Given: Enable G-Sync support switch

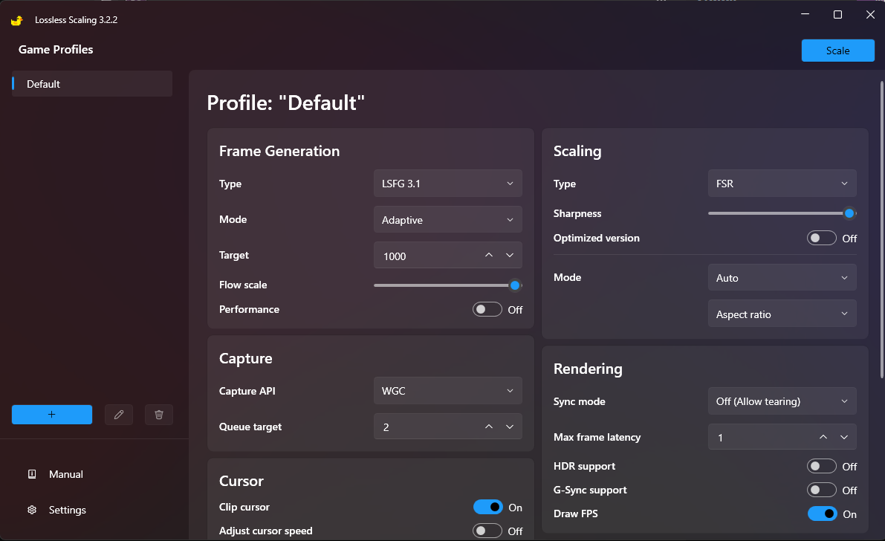Looking at the screenshot, I should tap(821, 490).
